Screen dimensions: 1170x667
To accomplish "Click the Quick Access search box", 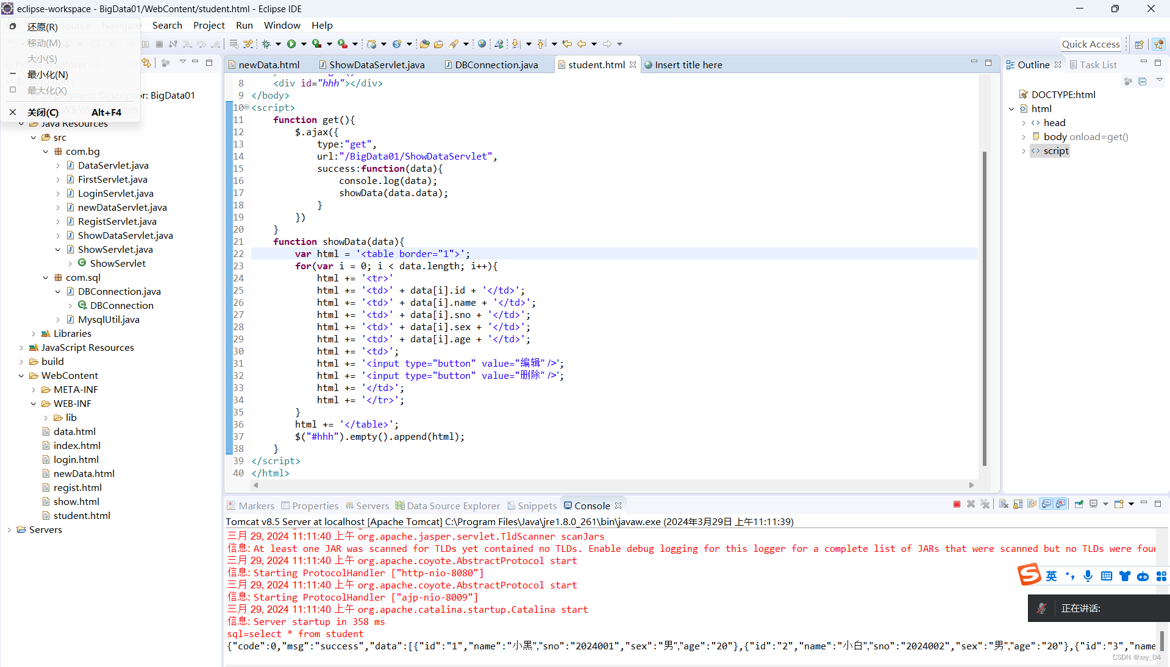I will tap(1091, 44).
